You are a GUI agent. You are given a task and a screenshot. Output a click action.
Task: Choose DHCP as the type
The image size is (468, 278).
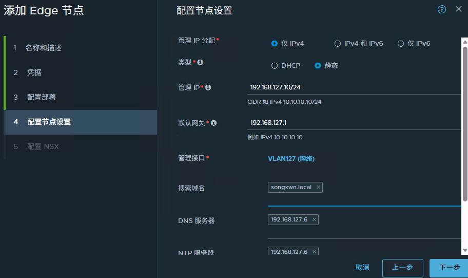coord(275,66)
